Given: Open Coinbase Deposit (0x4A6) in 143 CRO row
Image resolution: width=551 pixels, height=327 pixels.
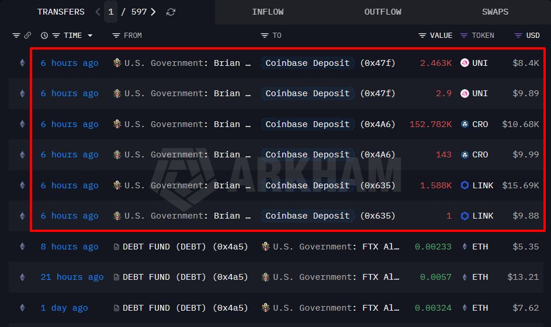Looking at the screenshot, I should tap(328, 154).
